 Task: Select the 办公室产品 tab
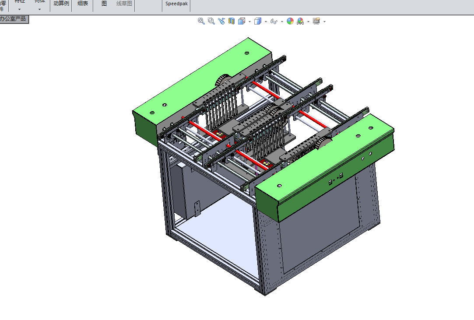[x=13, y=19]
